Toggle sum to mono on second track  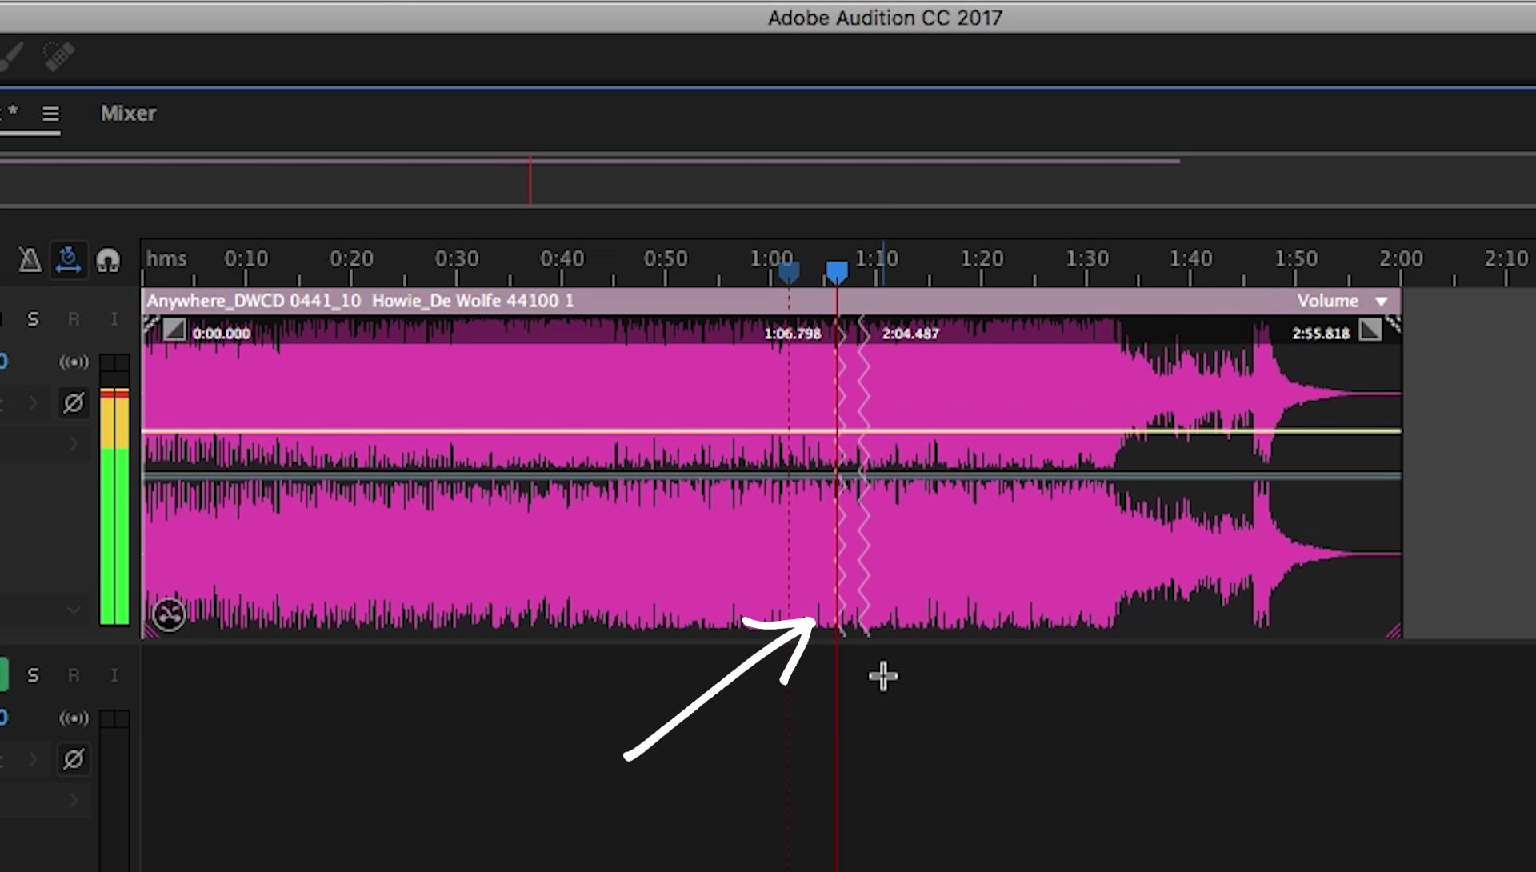[x=74, y=718]
